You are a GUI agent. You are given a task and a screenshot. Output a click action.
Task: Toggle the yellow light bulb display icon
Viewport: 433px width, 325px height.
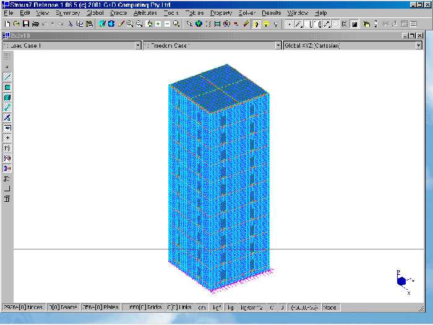[x=265, y=24]
